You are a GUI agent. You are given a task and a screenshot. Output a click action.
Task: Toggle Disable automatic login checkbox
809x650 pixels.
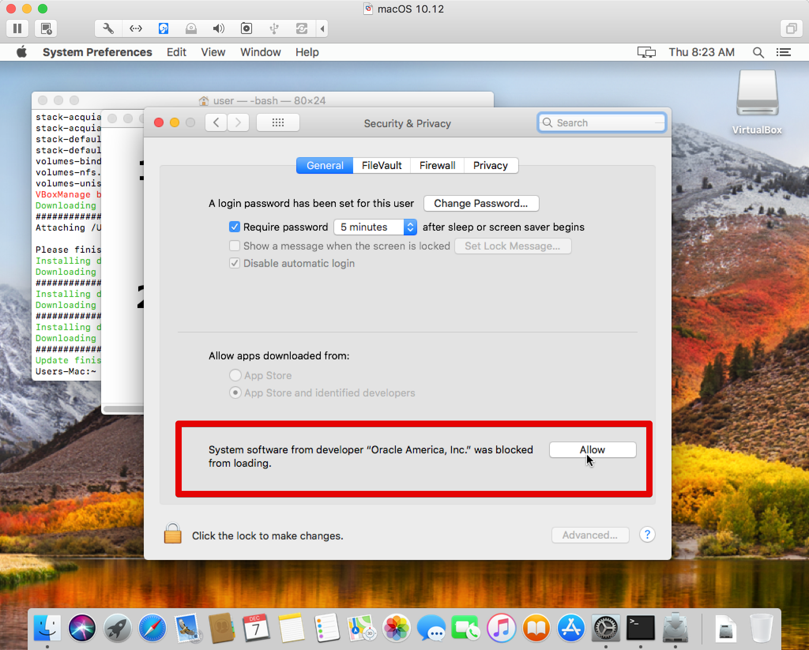pyautogui.click(x=234, y=263)
